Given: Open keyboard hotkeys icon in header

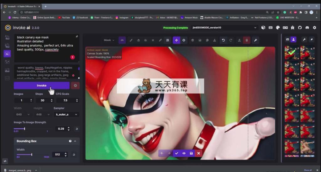Looking at the screenshot, I should 271,28.
